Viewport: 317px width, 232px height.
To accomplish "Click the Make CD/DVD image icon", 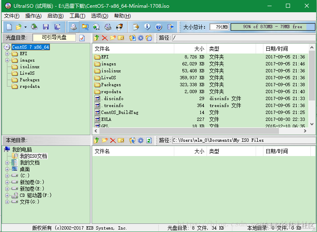I will (x=74, y=27).
